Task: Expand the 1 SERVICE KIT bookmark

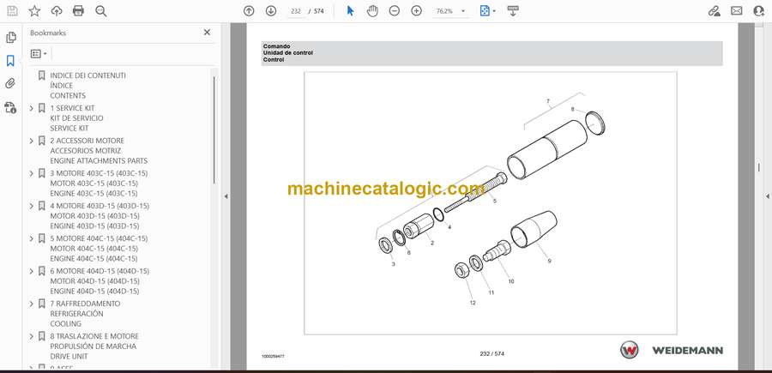Action: (x=32, y=108)
